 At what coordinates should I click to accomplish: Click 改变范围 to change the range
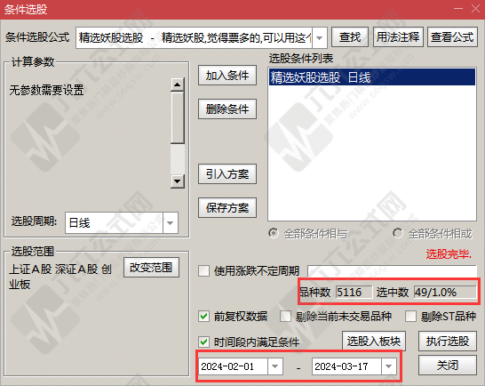pos(151,268)
